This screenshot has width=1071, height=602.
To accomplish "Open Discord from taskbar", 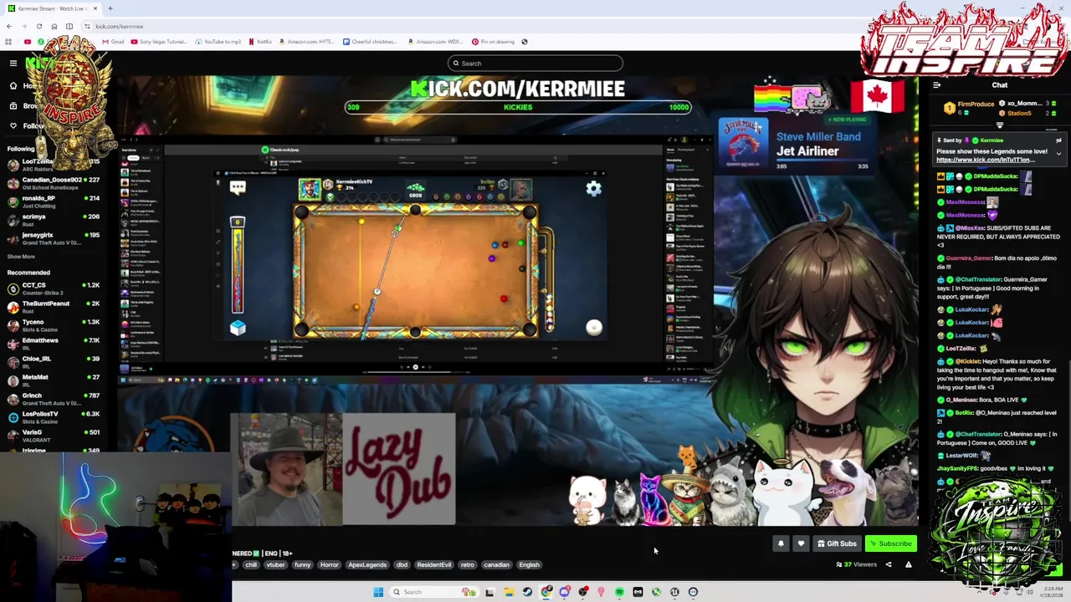I will pos(565,592).
